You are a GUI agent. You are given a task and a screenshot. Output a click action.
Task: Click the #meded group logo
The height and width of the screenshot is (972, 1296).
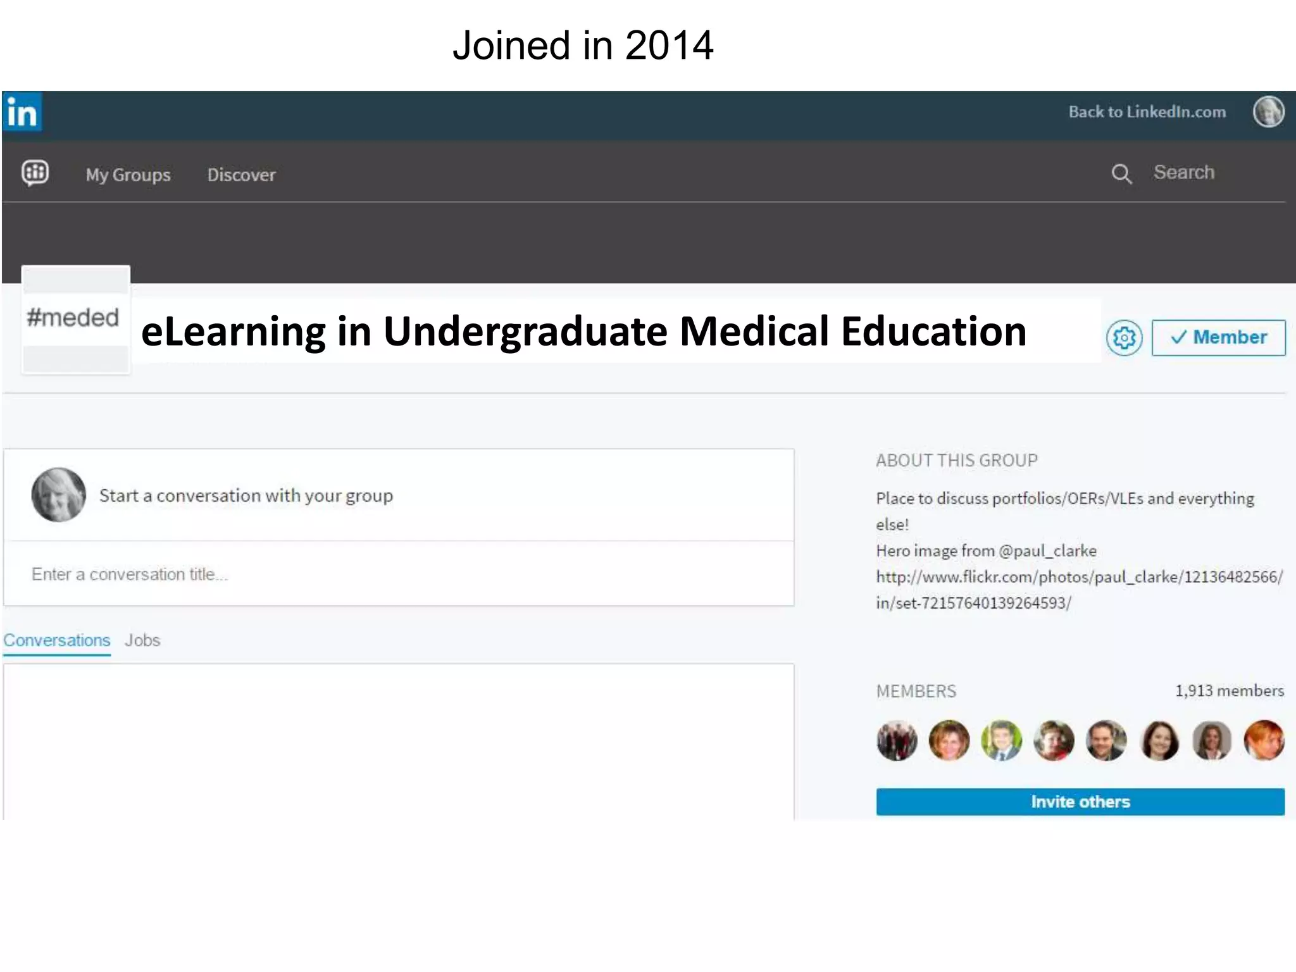[x=76, y=320]
